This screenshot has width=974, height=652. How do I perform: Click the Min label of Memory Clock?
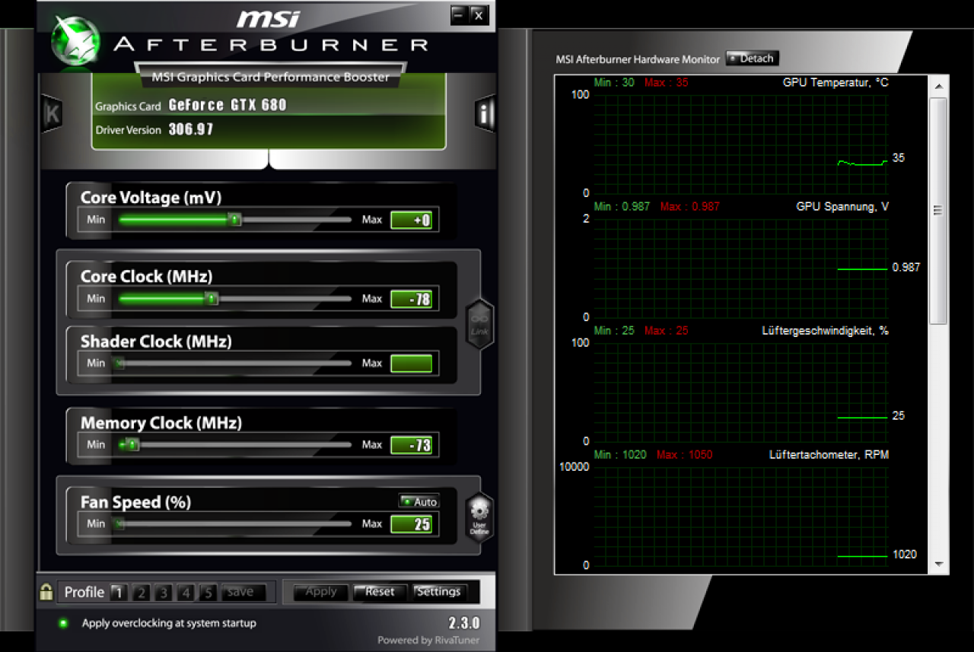(x=96, y=444)
